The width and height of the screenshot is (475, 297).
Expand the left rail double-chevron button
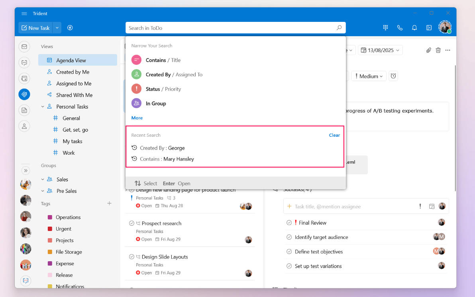[26, 171]
